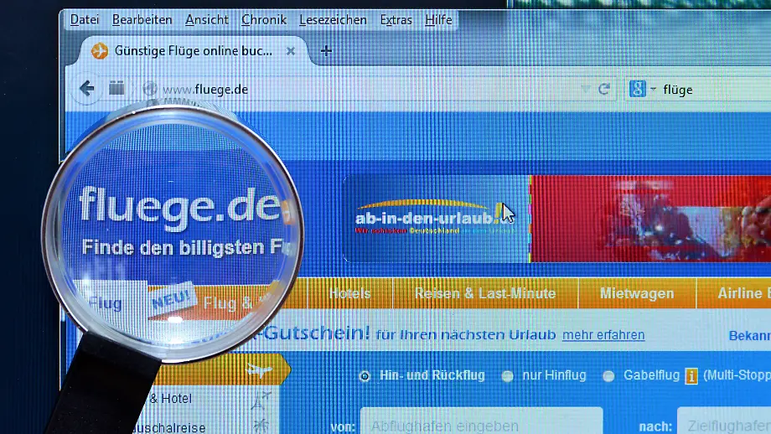Click the Gabelflug info icon
Screen dimensions: 771x434
pyautogui.click(x=691, y=376)
